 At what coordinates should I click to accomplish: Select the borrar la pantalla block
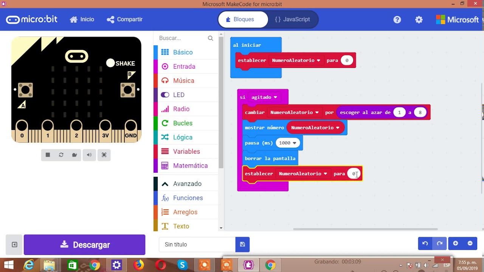click(270, 158)
